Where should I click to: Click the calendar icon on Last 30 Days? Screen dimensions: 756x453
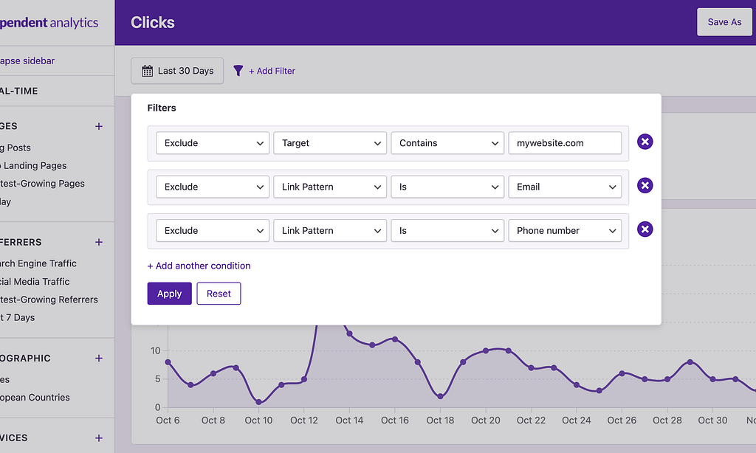pyautogui.click(x=148, y=70)
